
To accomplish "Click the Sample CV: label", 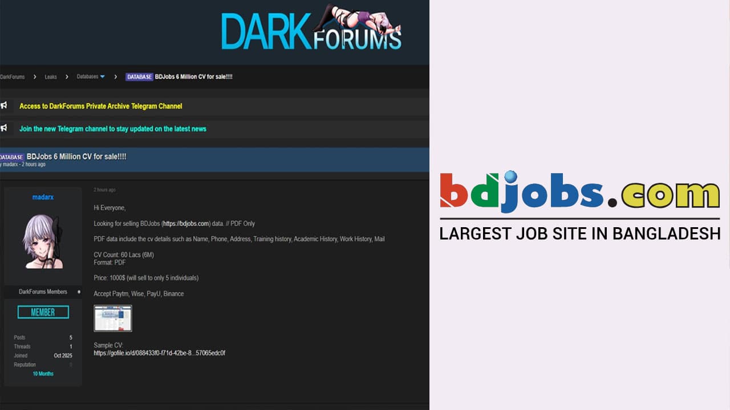I will (108, 345).
